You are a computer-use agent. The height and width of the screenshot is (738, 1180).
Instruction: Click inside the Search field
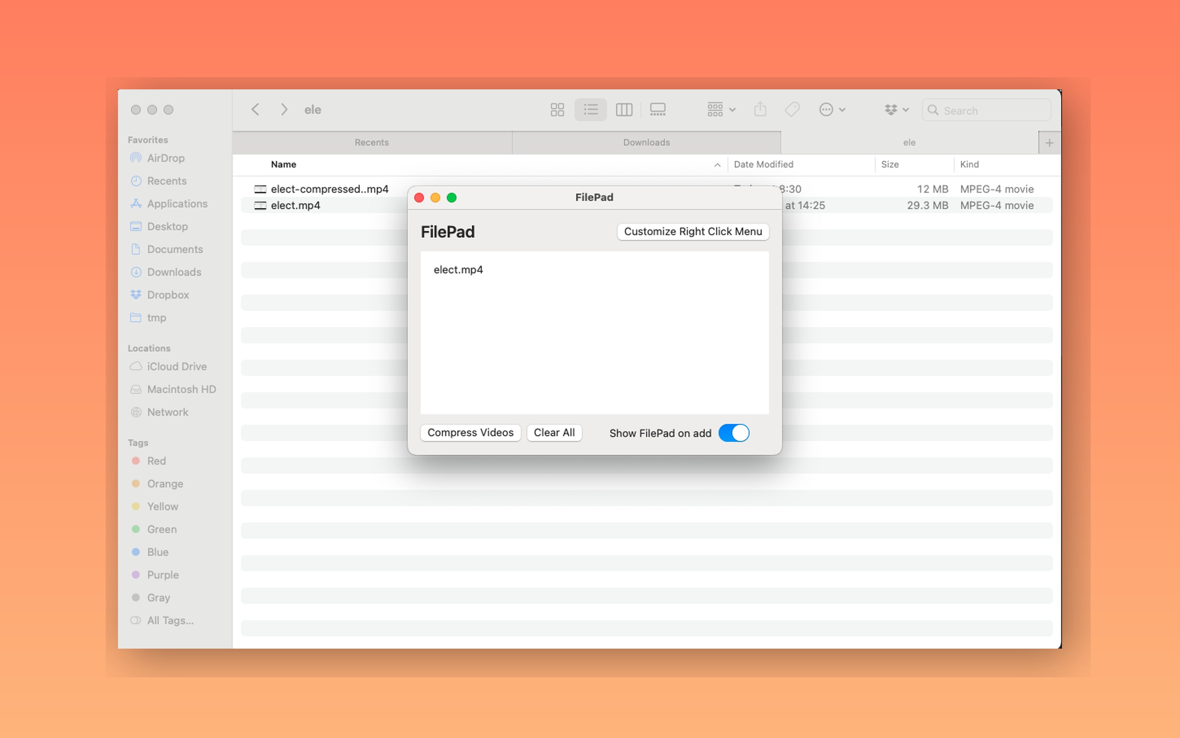click(x=986, y=110)
